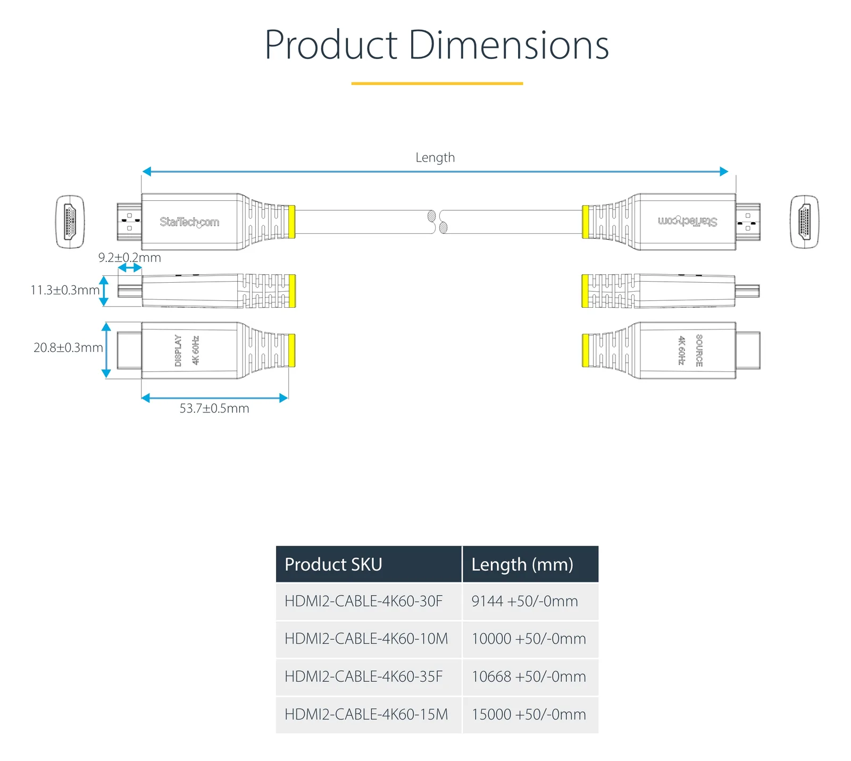
Task: Select the "10668 +50/-0mm" length cell
Action: (531, 677)
